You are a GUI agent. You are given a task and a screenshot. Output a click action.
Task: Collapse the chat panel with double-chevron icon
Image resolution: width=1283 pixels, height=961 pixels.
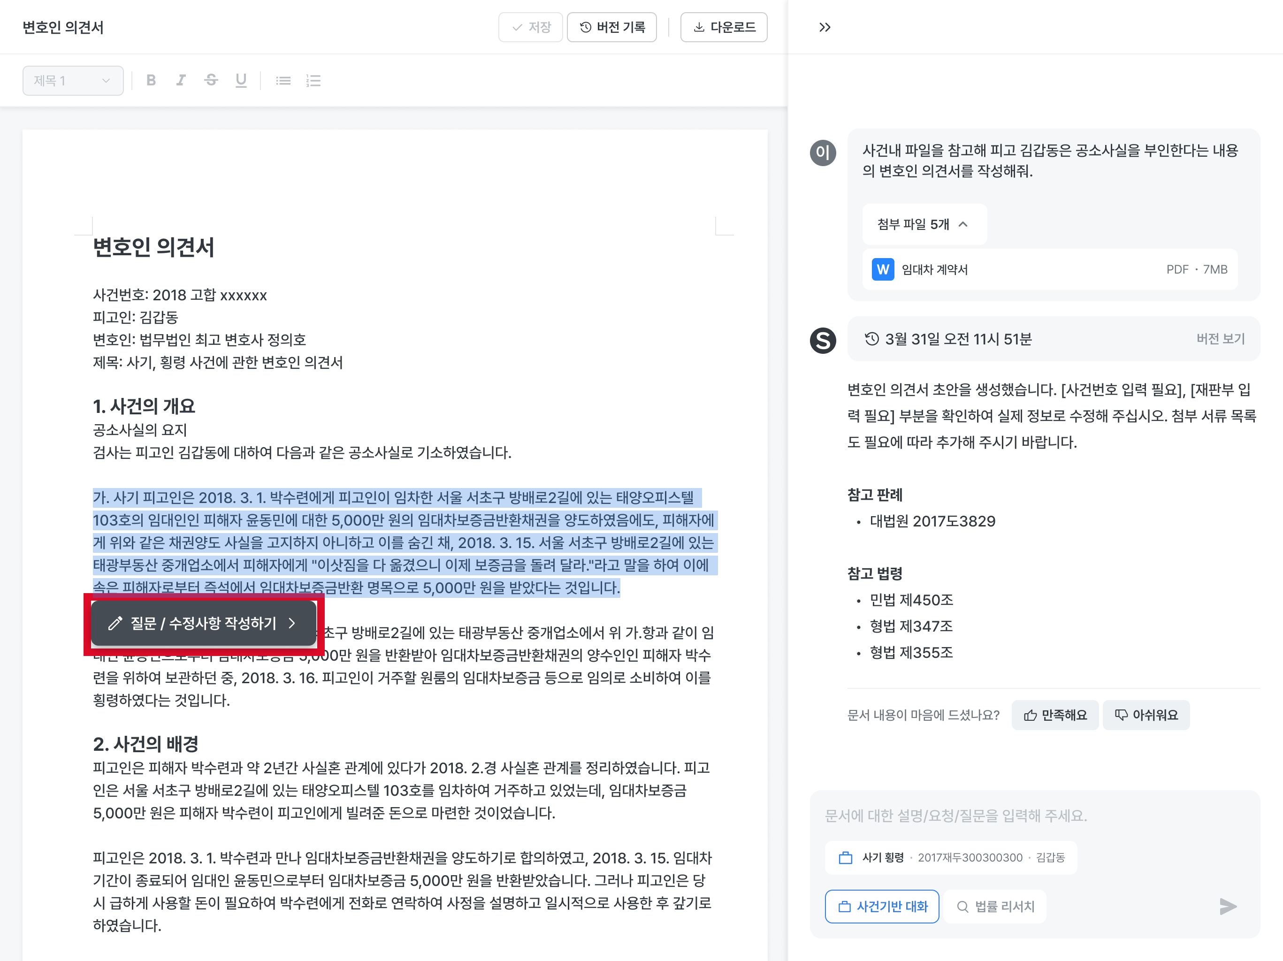(x=824, y=27)
